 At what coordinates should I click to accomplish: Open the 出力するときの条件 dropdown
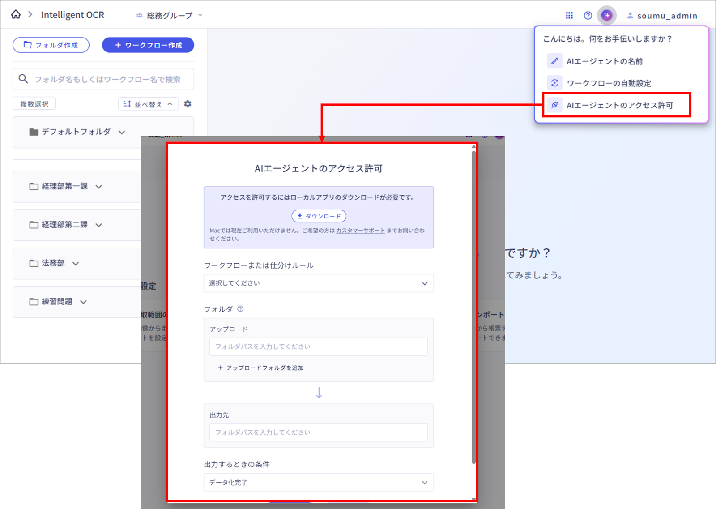coord(318,482)
